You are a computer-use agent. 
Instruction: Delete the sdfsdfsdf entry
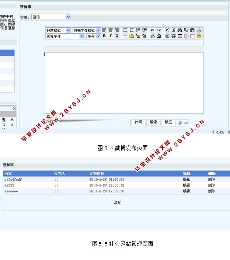212,179
